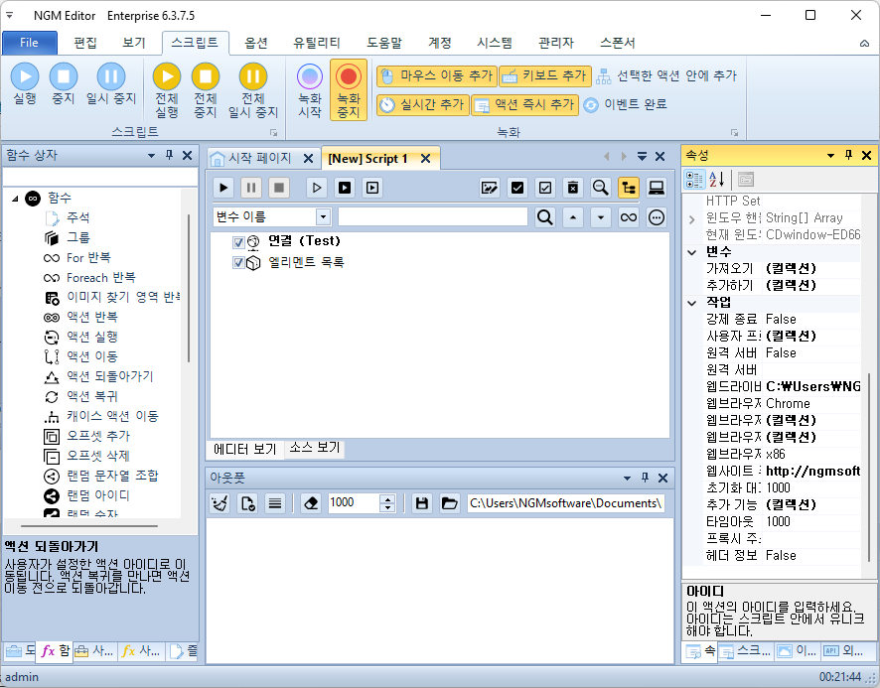The width and height of the screenshot is (880, 688).
Task: Click the laptop screen icon
Action: point(657,188)
